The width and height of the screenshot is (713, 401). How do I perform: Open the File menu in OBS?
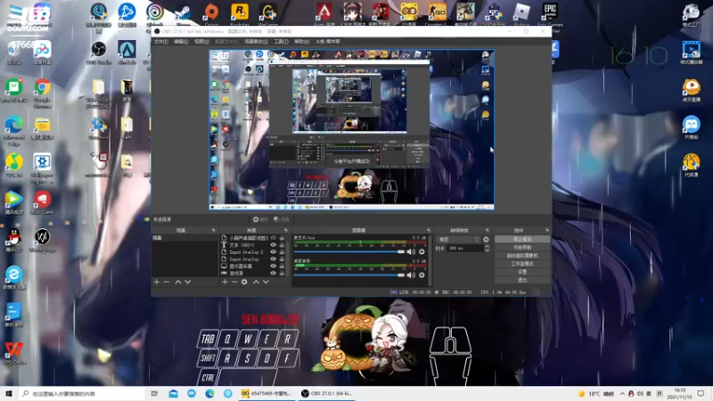160,41
